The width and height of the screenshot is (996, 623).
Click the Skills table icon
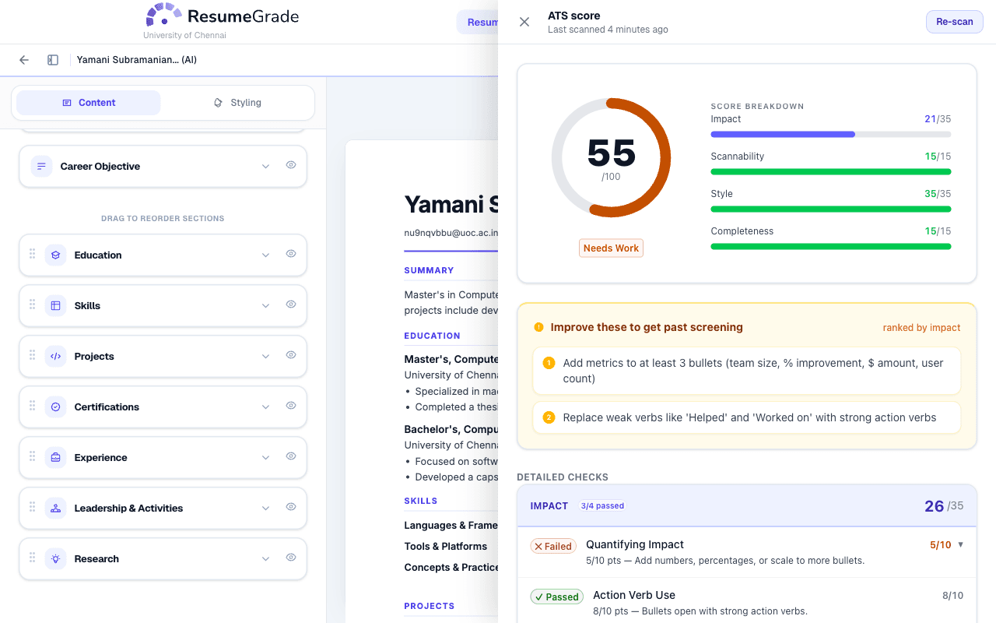tap(55, 306)
